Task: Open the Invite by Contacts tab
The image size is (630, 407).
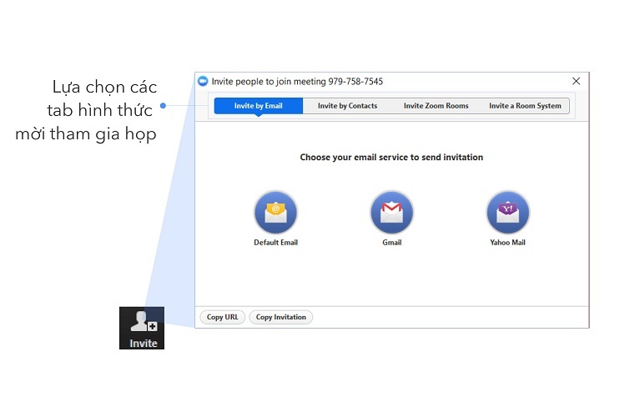Action: point(347,106)
